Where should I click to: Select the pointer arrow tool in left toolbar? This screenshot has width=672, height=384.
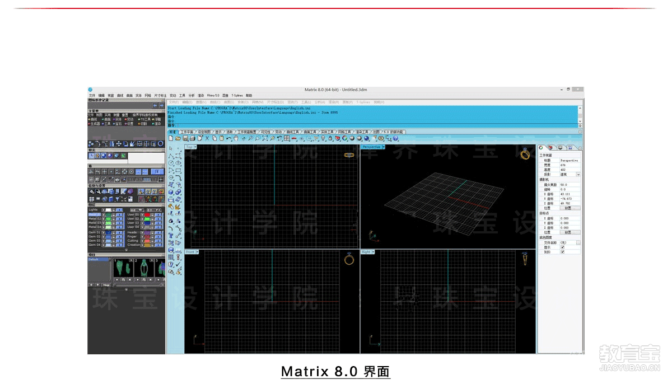tap(171, 148)
